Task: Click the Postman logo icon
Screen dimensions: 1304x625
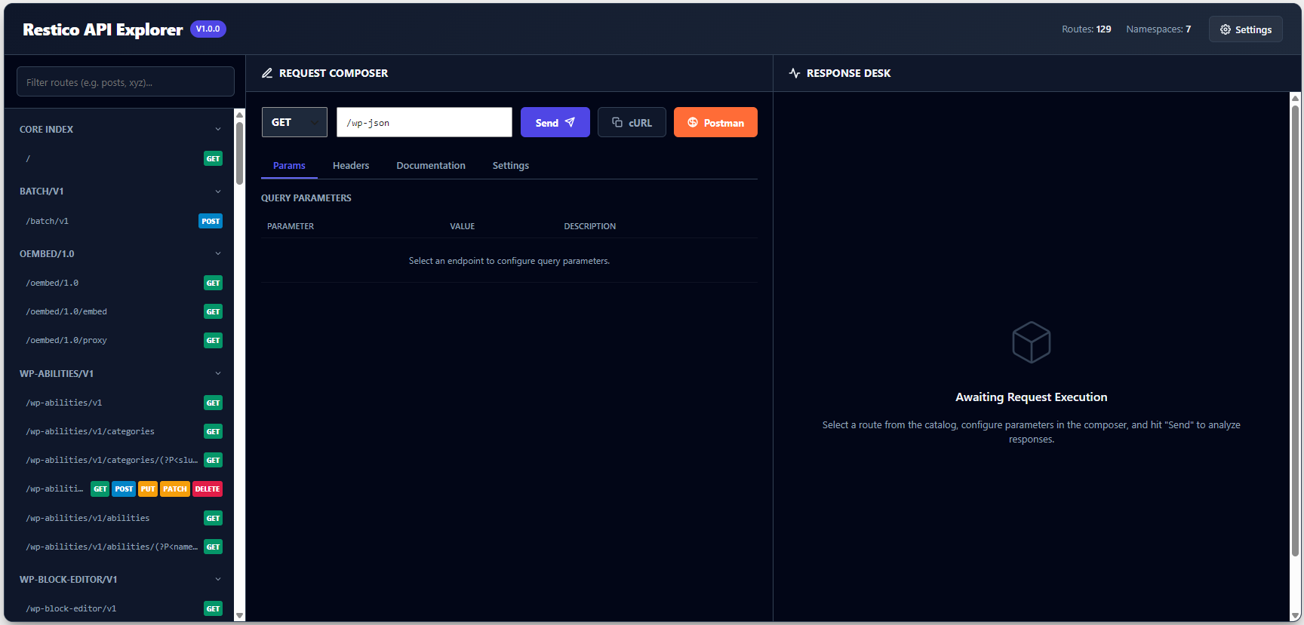Action: (x=693, y=122)
